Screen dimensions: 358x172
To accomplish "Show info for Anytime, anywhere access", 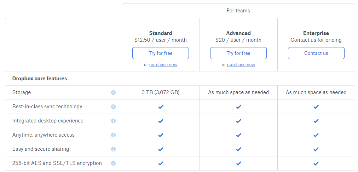I will [113, 135].
